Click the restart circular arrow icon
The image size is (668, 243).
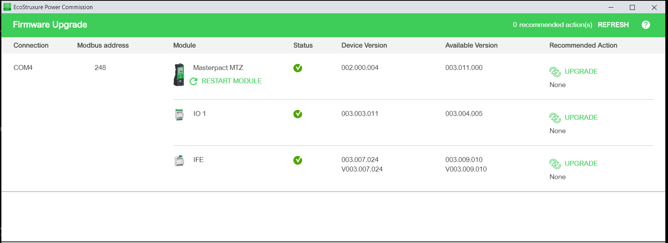point(193,81)
